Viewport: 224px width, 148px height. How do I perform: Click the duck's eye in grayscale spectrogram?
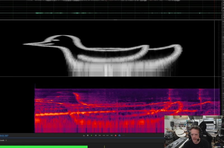57,40
